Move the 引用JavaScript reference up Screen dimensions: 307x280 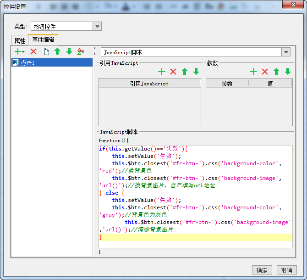pos(185,72)
